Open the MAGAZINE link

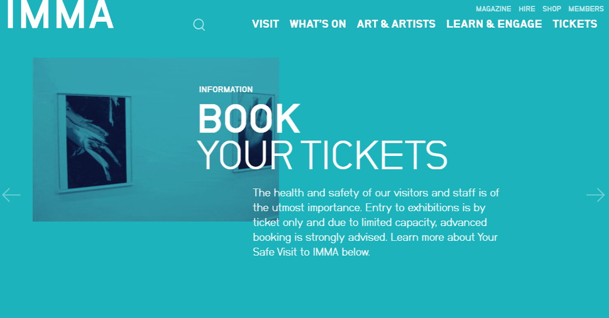point(493,9)
